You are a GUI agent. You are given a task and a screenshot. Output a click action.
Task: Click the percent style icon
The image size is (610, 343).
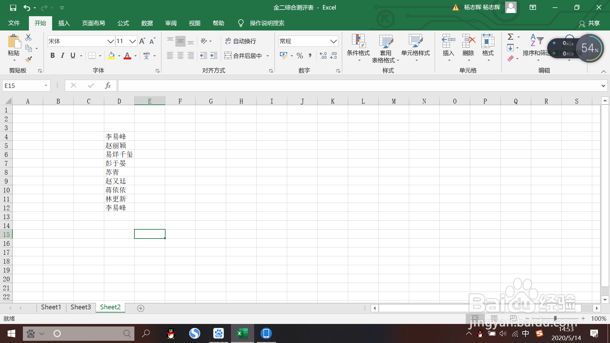[300, 56]
